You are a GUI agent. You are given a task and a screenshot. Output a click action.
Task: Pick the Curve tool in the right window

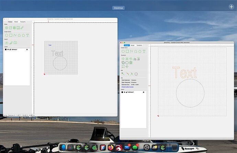click(136, 51)
